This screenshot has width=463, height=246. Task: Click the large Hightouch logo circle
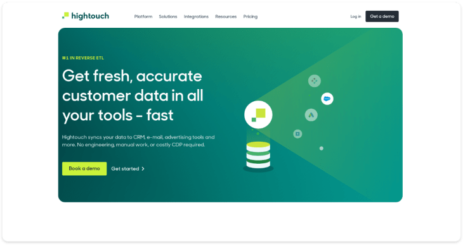[258, 114]
